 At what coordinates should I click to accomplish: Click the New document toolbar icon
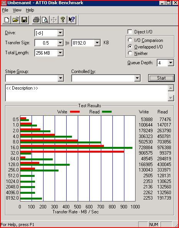(x=7, y=20)
